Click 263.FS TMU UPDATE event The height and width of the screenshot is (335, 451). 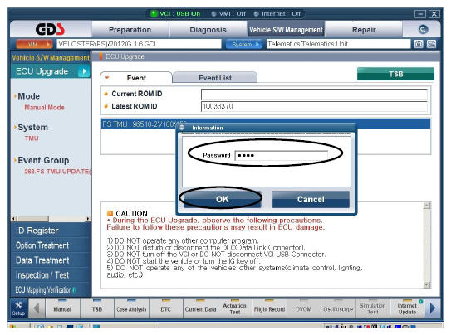pyautogui.click(x=57, y=172)
